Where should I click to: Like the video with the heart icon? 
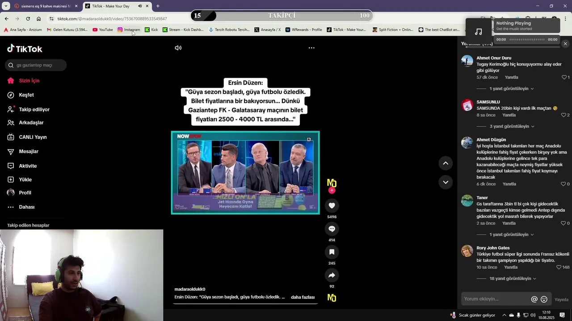click(x=332, y=206)
